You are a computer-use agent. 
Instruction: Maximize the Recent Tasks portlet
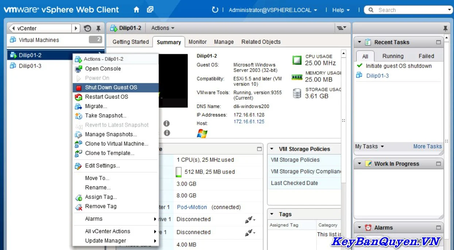click(x=438, y=42)
